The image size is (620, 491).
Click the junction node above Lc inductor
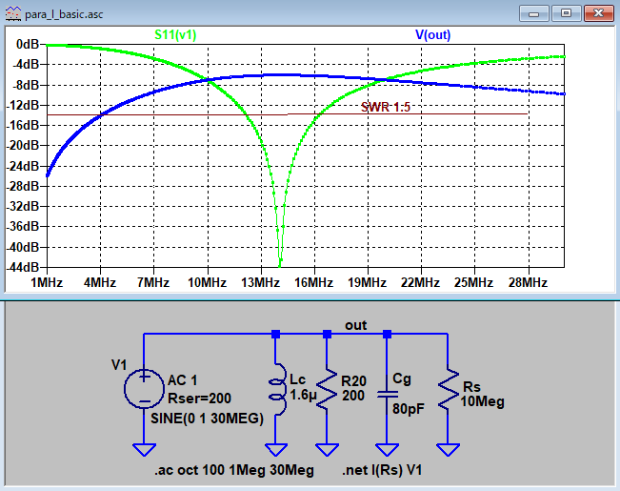click(x=276, y=335)
